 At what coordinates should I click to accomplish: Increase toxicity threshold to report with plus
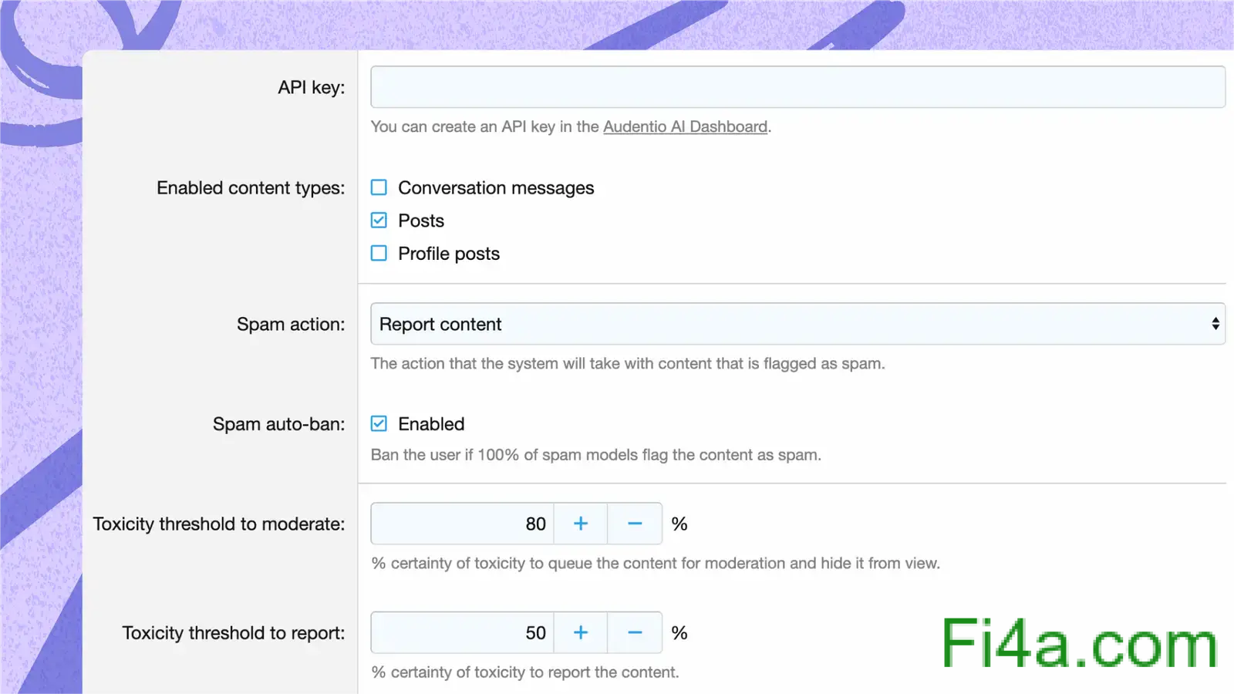click(x=581, y=632)
